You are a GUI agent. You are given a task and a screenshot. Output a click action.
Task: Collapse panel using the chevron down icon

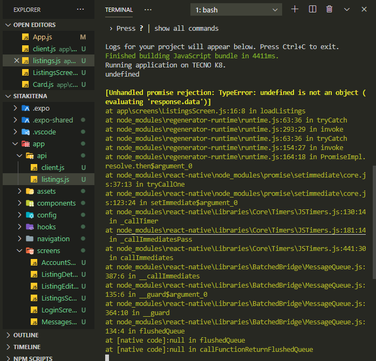347,10
